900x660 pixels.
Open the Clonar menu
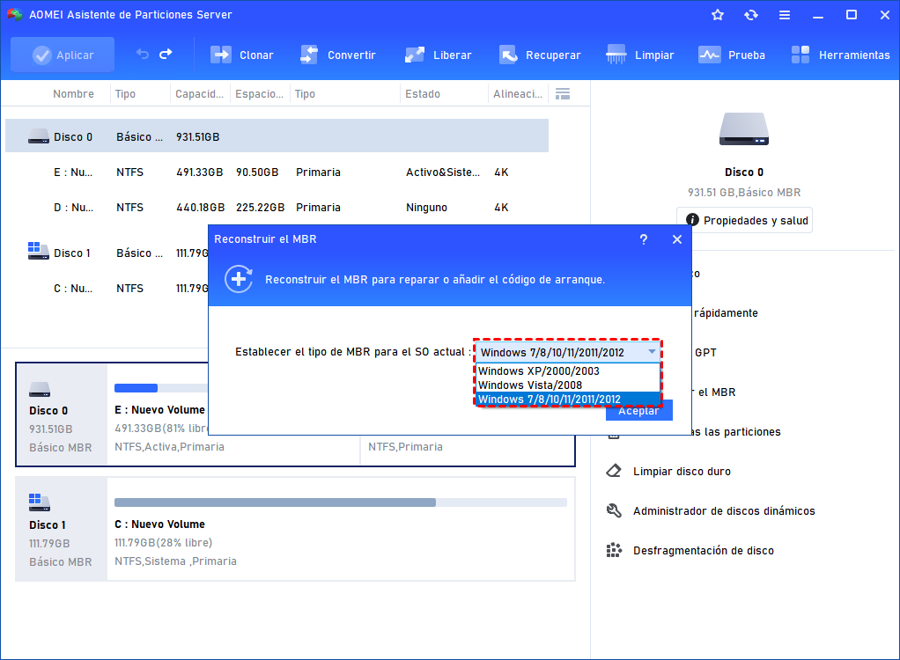pos(241,55)
